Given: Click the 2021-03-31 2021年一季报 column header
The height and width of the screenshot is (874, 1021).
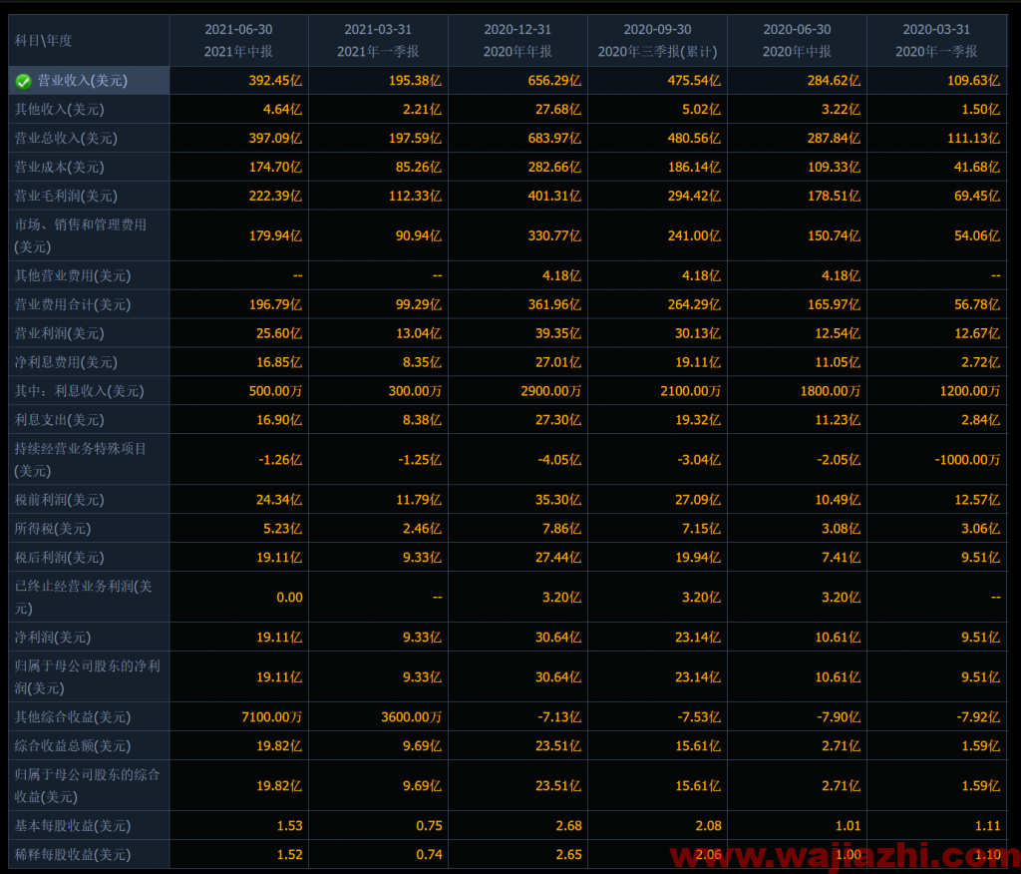Looking at the screenshot, I should (x=378, y=41).
